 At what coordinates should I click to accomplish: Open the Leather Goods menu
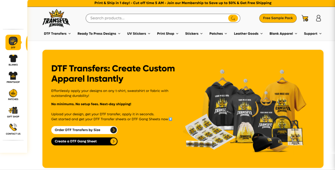(x=248, y=33)
